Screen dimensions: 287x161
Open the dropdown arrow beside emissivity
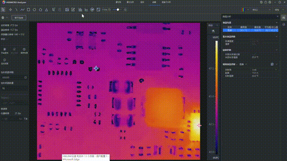pyautogui.click(x=276, y=70)
